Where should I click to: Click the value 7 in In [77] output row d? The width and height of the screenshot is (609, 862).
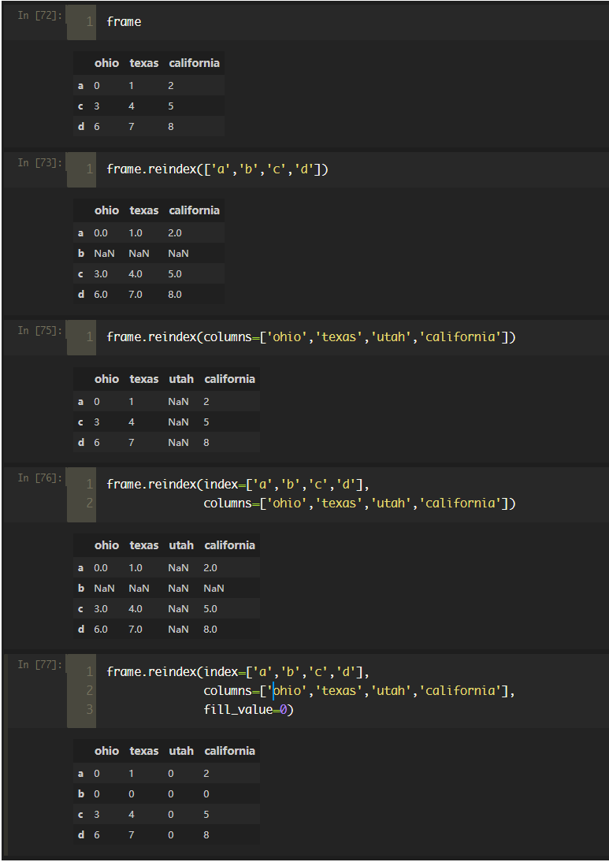(x=132, y=834)
